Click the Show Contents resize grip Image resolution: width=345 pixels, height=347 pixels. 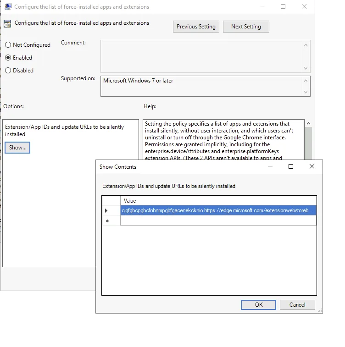point(320,310)
